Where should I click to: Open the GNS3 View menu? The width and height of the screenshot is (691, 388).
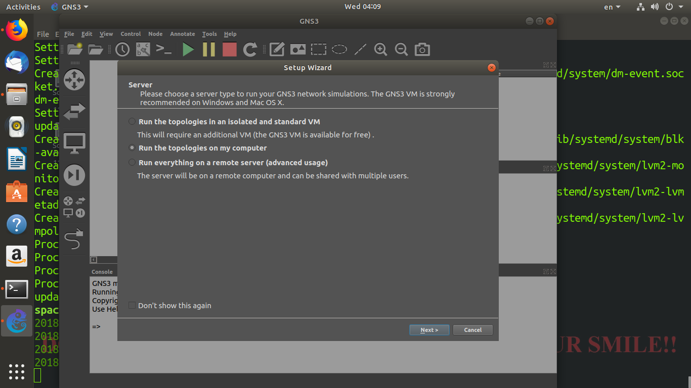coord(106,34)
